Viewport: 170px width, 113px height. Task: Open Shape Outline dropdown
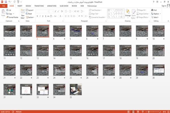(143, 14)
